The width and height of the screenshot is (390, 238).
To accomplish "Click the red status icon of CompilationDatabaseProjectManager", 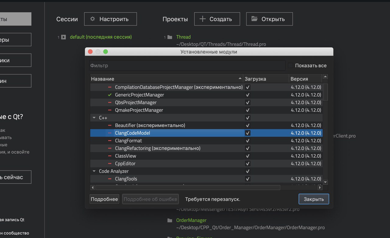I will 110,87.
